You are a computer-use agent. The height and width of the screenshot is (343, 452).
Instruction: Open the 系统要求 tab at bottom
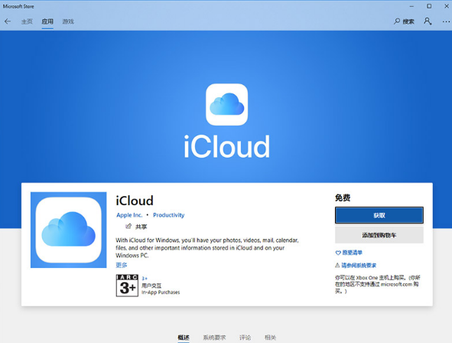pos(214,337)
